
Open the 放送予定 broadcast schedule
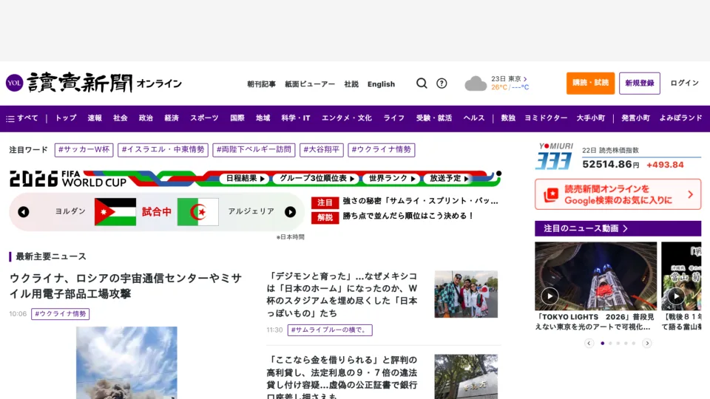click(448, 179)
